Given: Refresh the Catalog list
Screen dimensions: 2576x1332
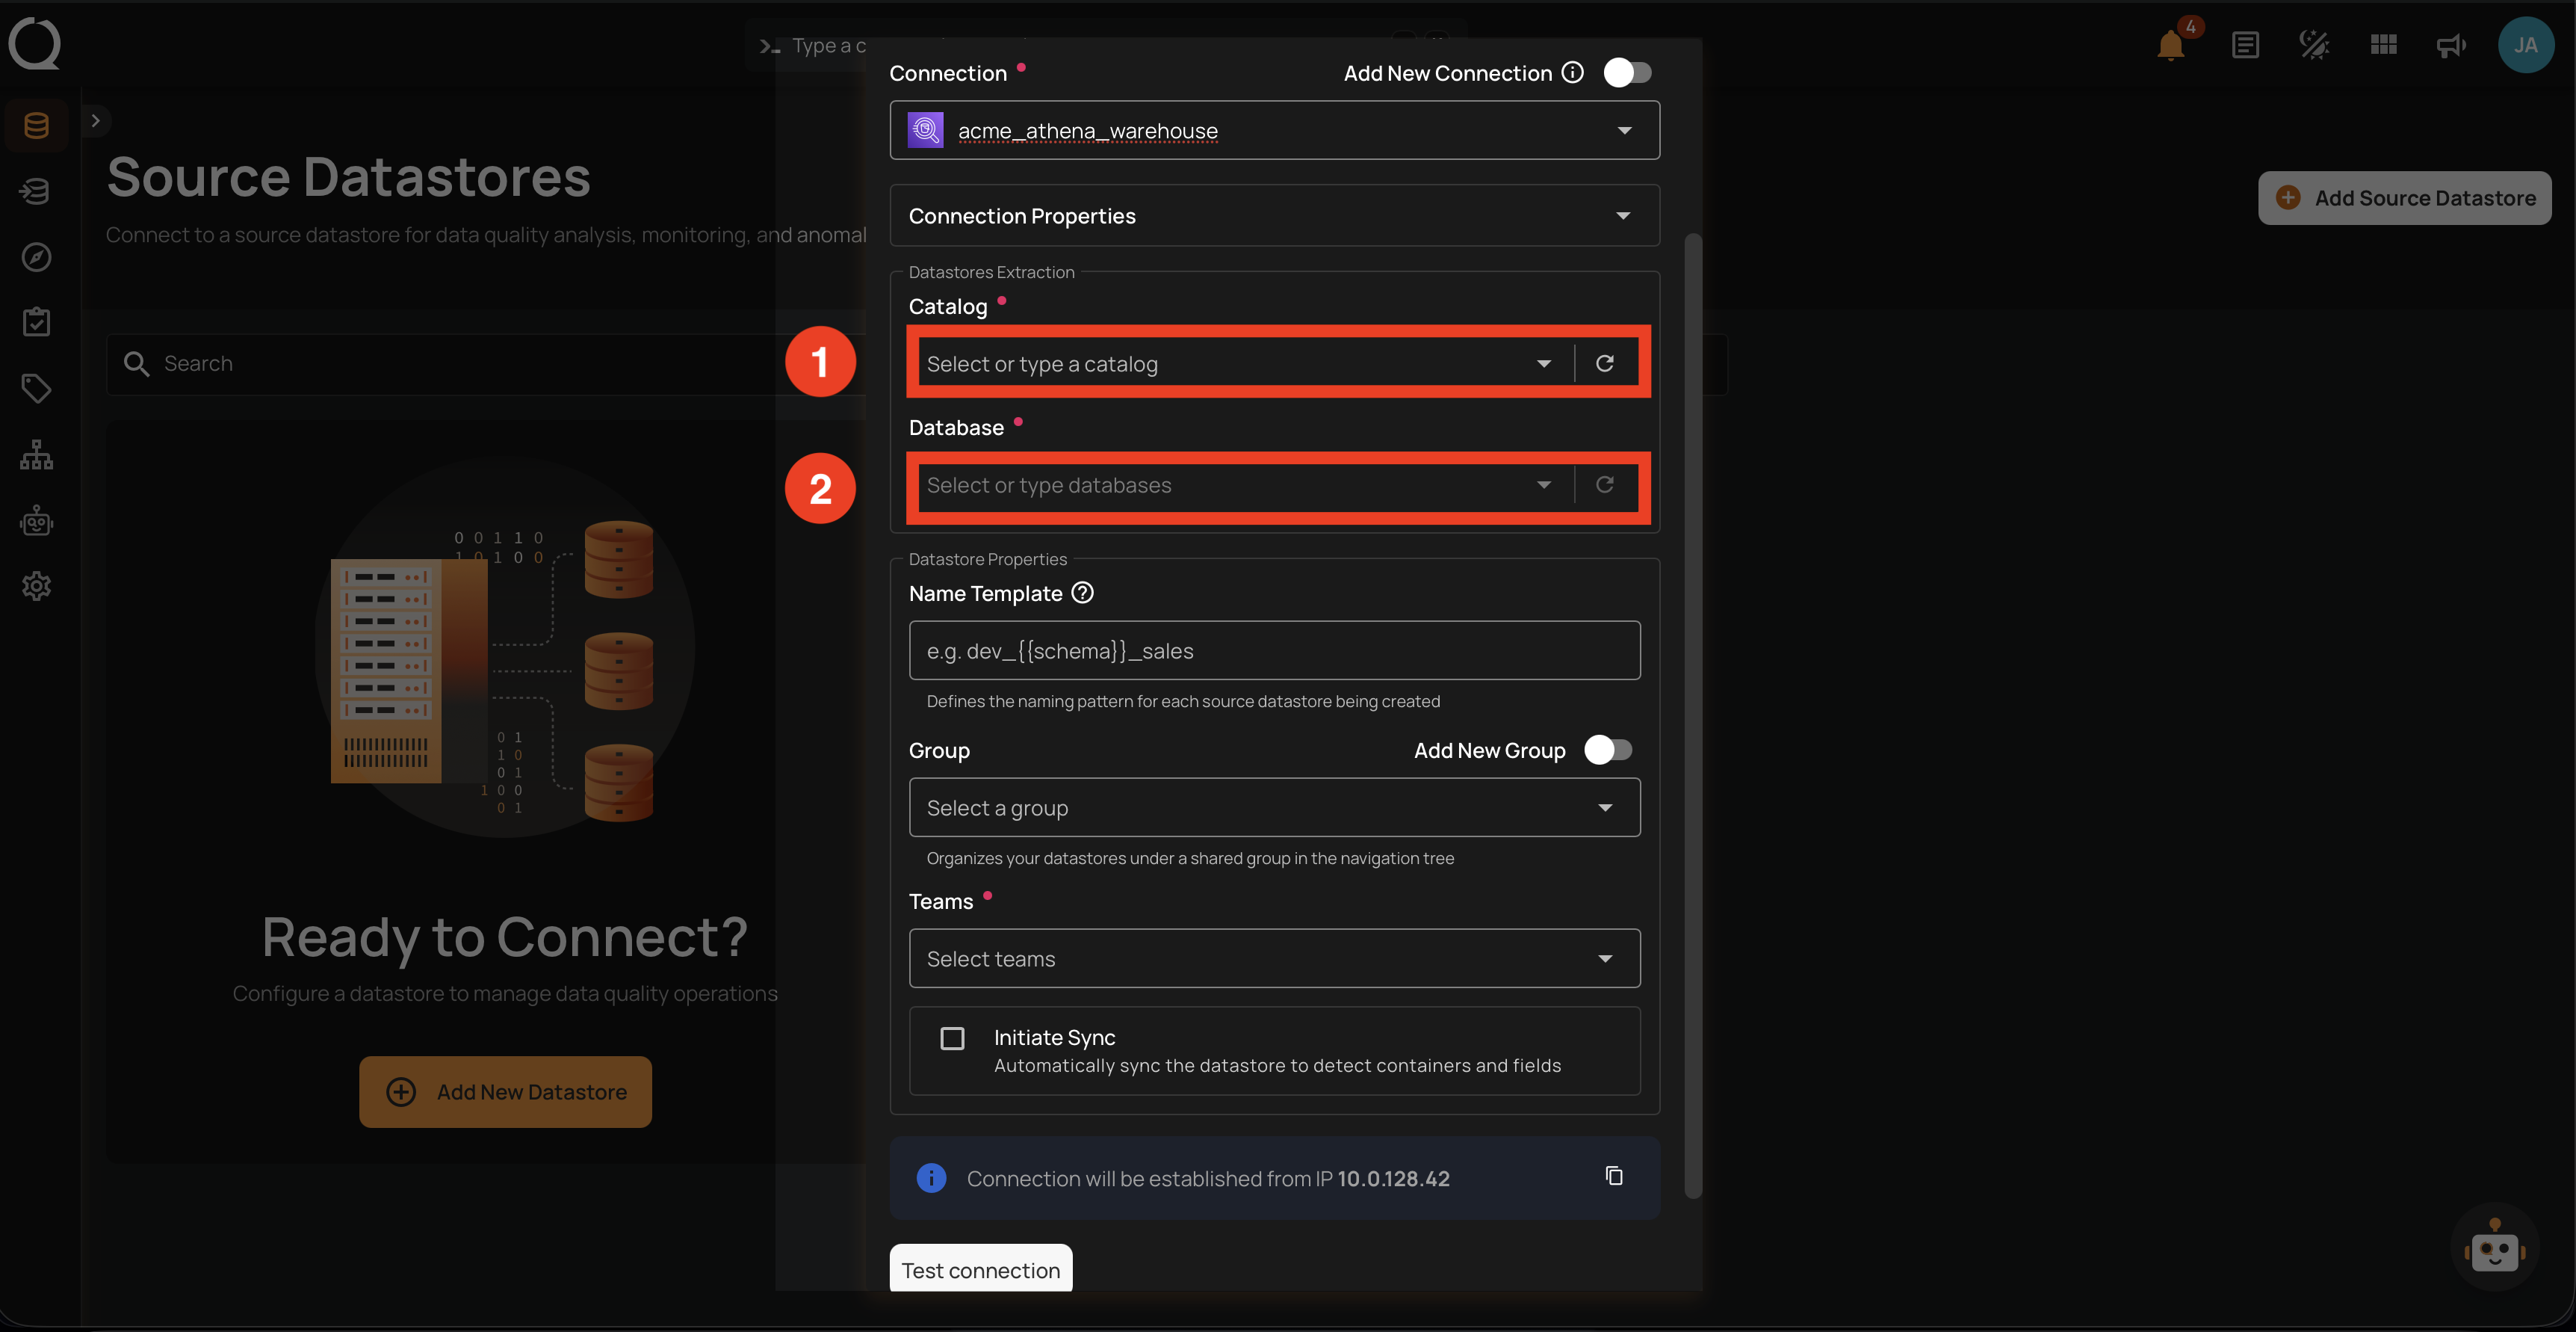Looking at the screenshot, I should 1604,363.
